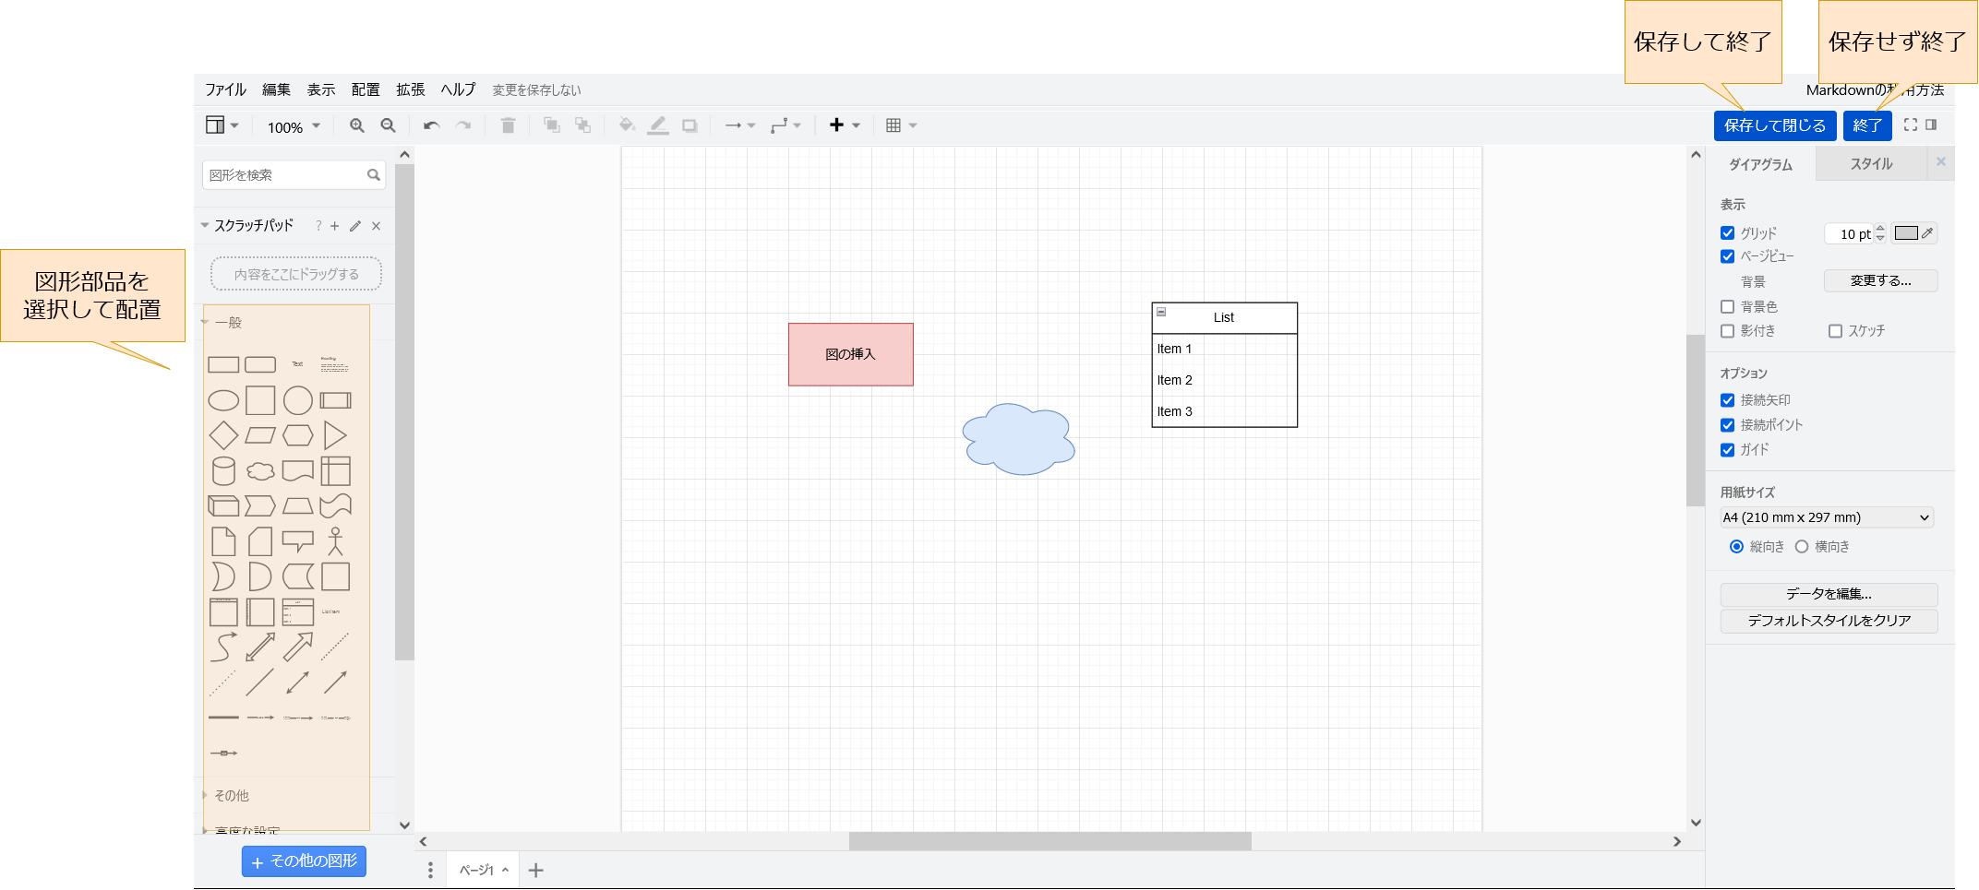This screenshot has width=1979, height=890.
Task: Click the delete trash icon
Action: click(508, 125)
